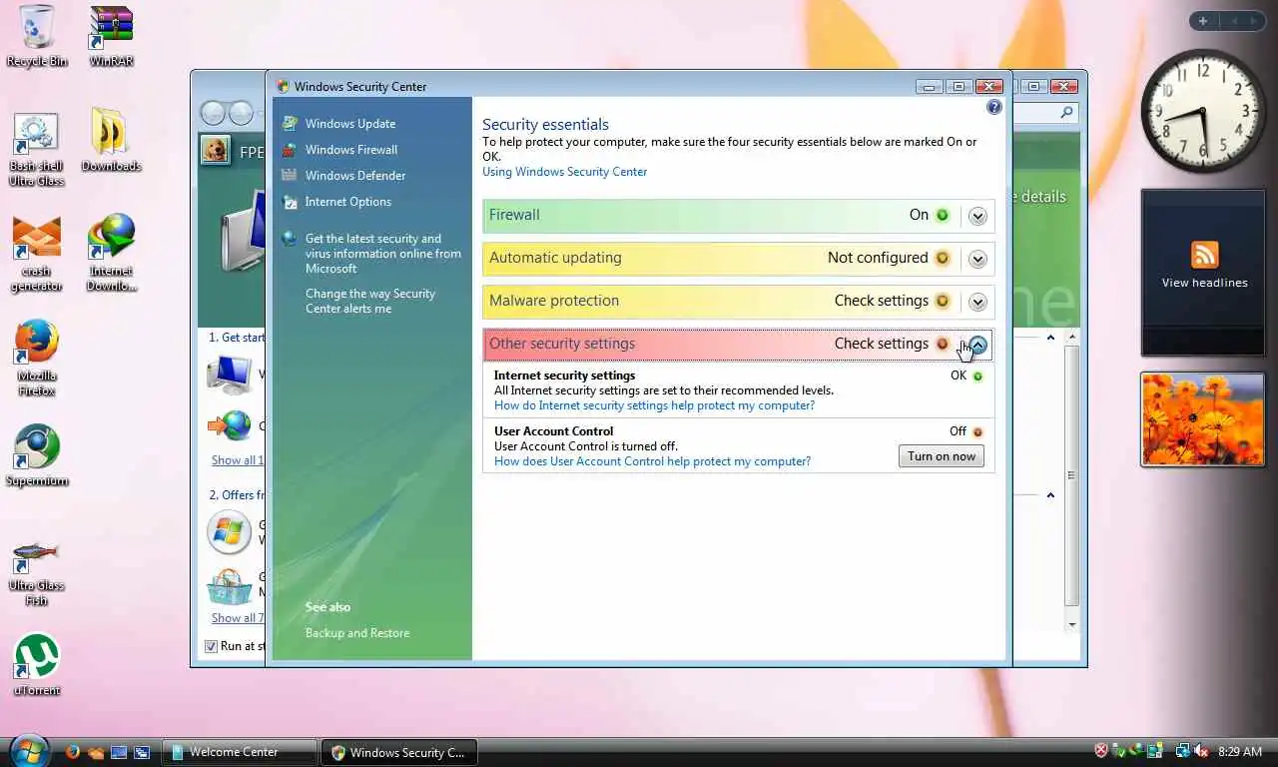Click Get the latest security information link
This screenshot has width=1278, height=767.
pos(383,254)
